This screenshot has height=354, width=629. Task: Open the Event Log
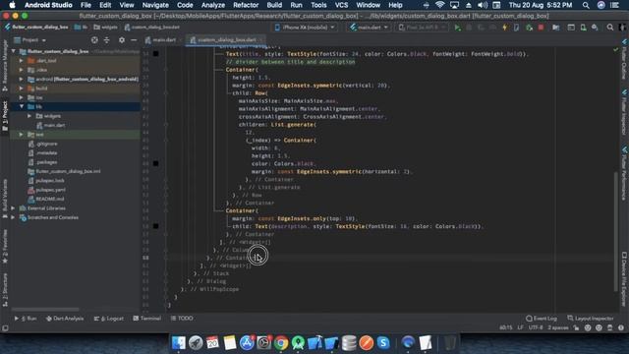coord(542,319)
